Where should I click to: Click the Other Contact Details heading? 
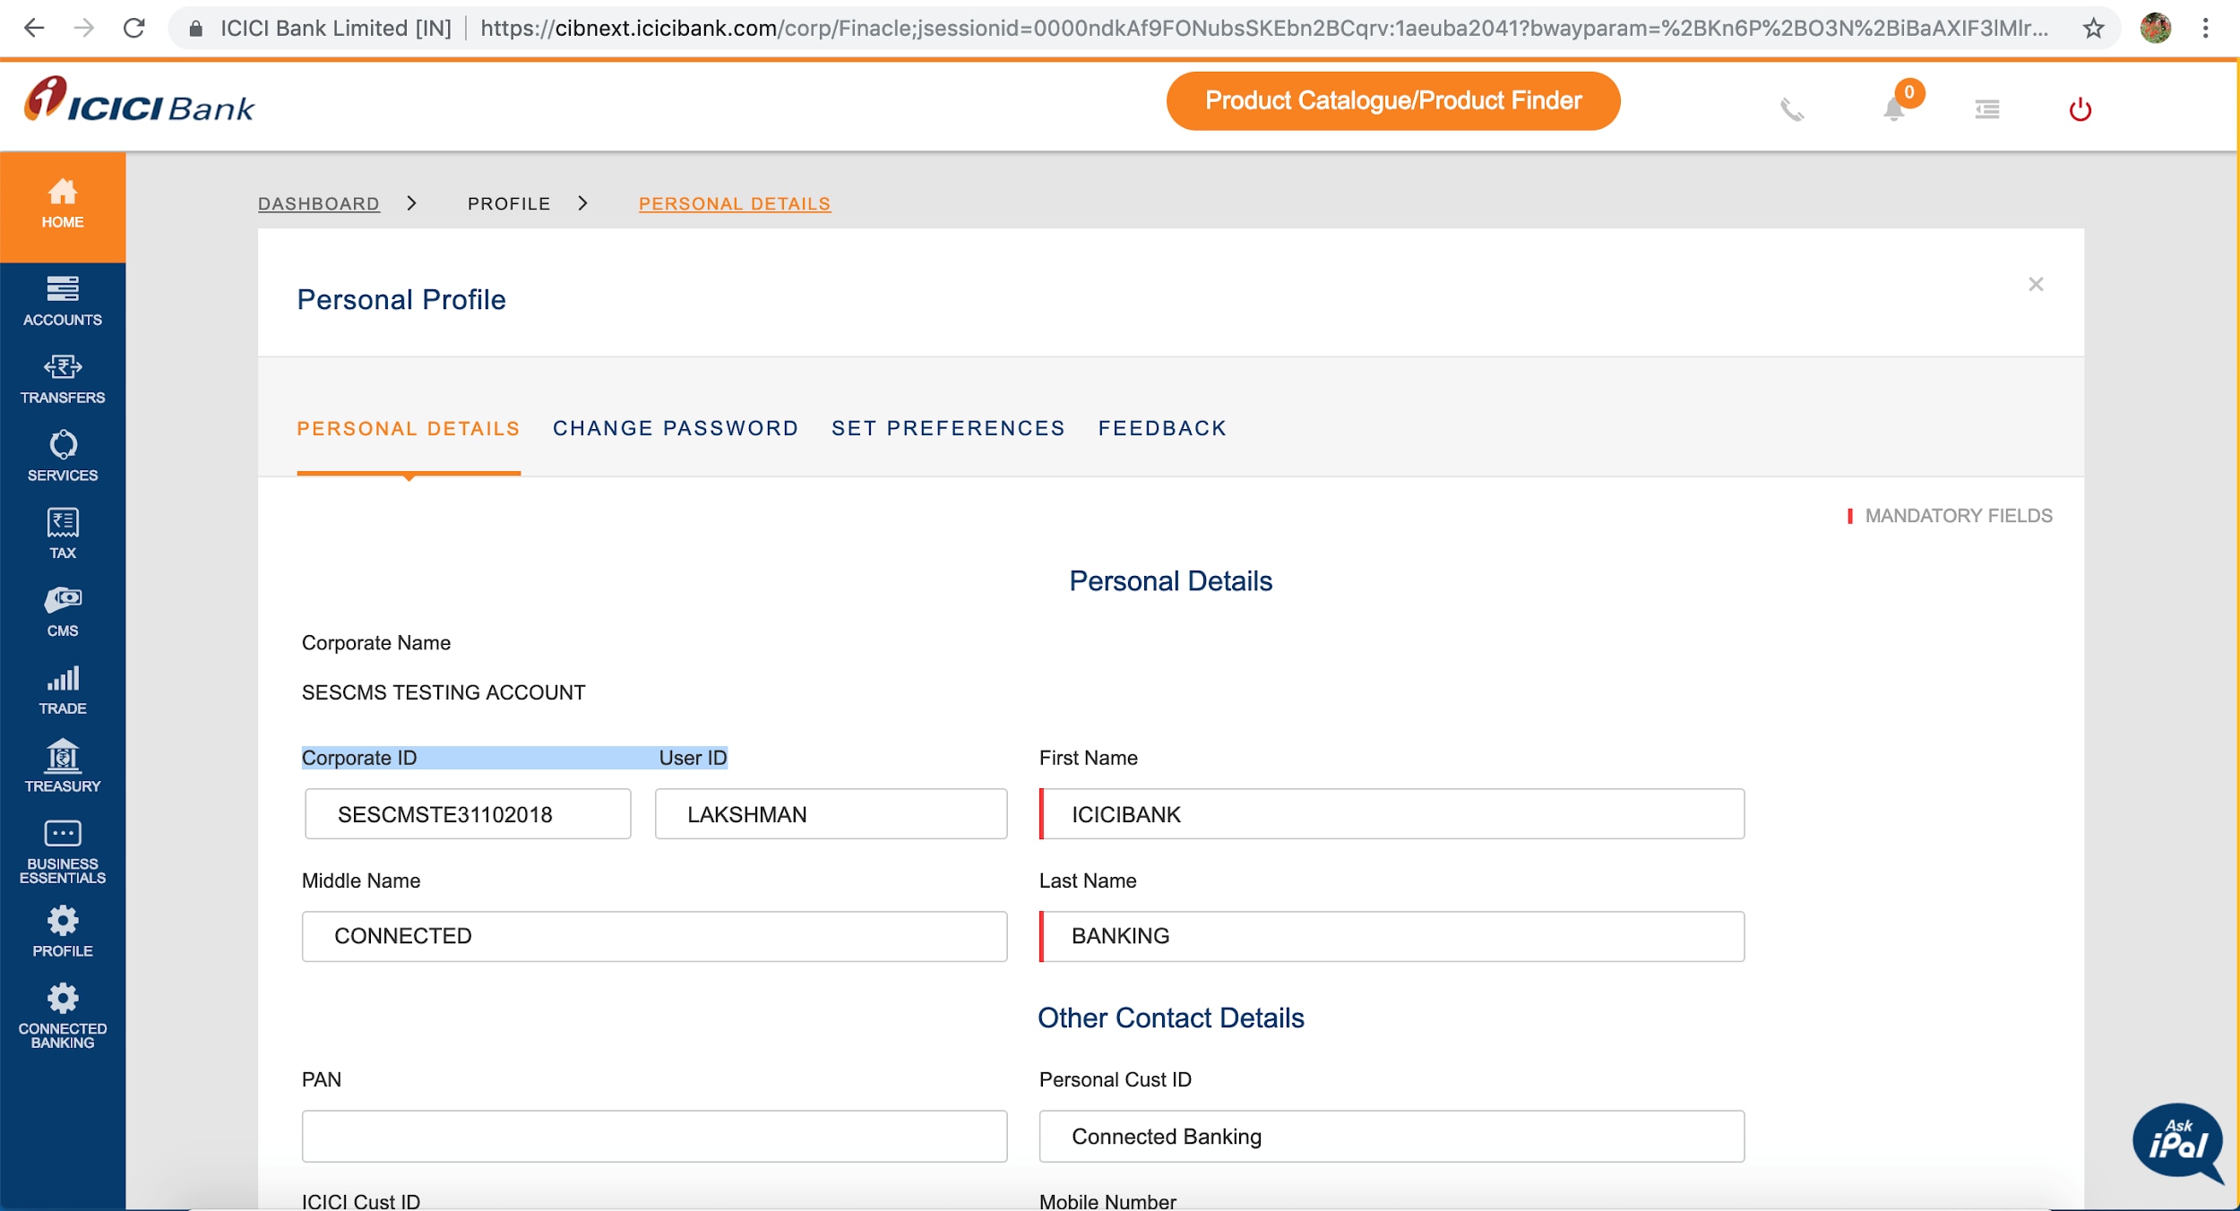(1170, 1018)
